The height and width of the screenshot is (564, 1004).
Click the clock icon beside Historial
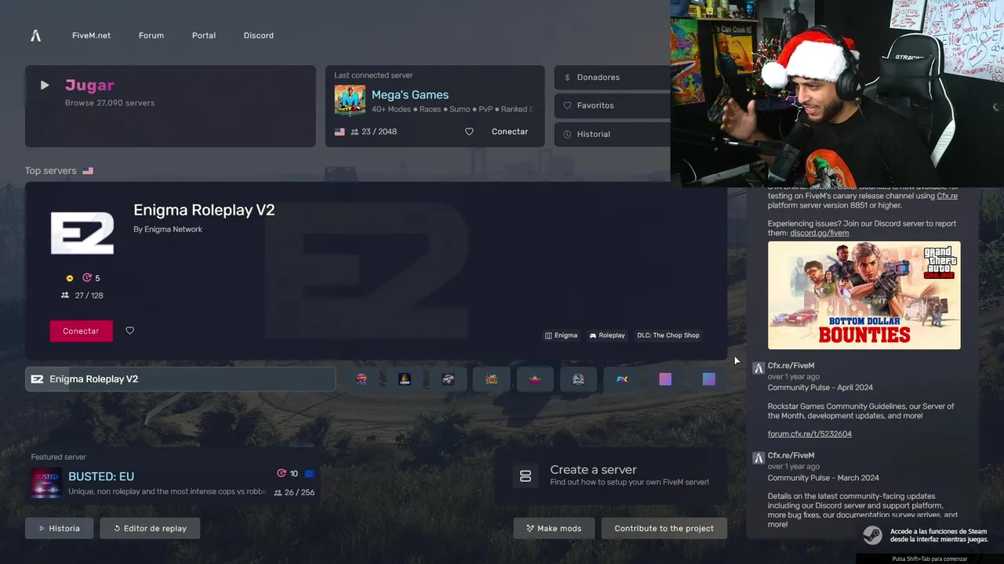(567, 134)
